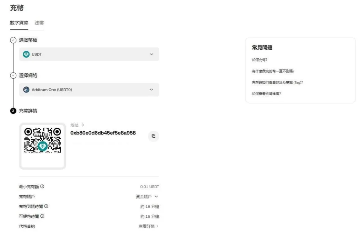Click the deposit QR code image
Screen dimensions: 364x233
pyautogui.click(x=43, y=140)
